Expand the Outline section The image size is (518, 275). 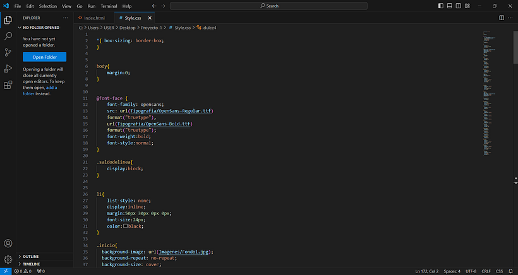click(29, 257)
